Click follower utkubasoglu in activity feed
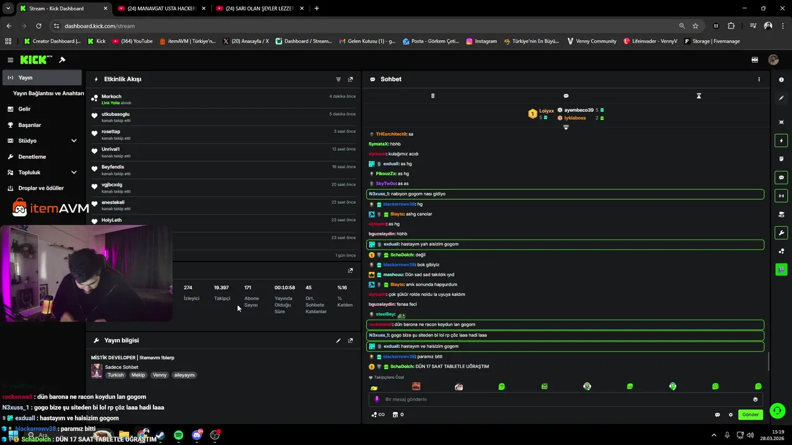This screenshot has width=792, height=445. tap(116, 114)
